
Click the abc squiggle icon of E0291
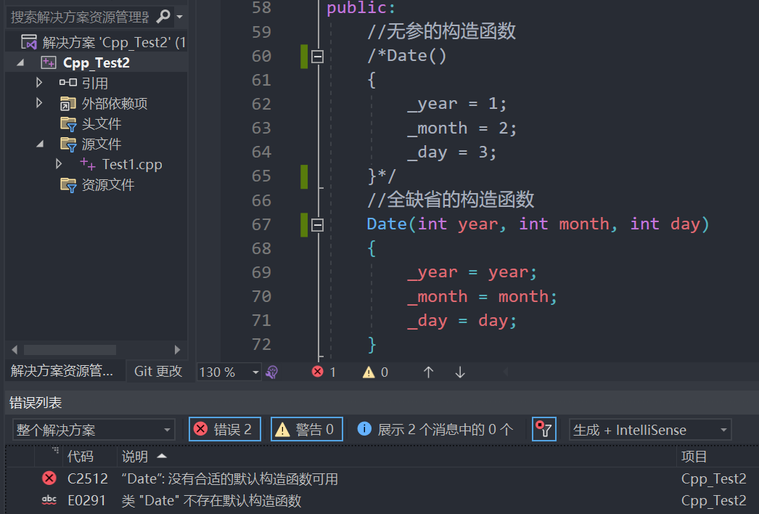[49, 500]
